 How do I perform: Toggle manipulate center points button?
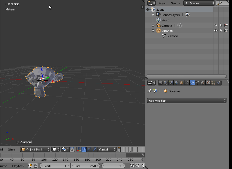72,149
